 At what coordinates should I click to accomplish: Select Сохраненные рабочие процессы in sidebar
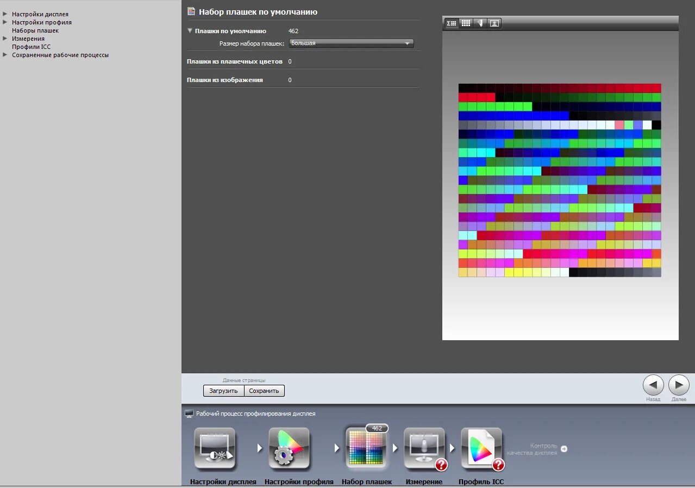pos(60,55)
